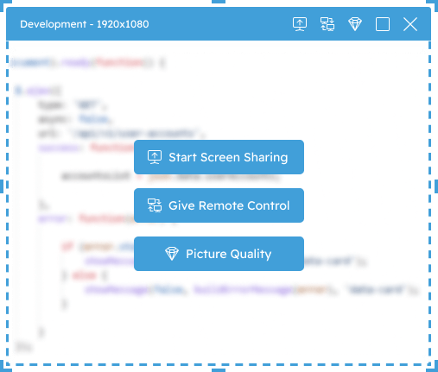The image size is (438, 372).
Task: Click the remote control icon in title bar
Action: pos(327,24)
